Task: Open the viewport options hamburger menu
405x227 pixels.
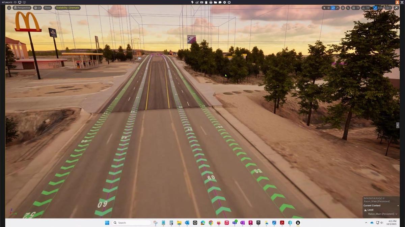Action: [9, 8]
